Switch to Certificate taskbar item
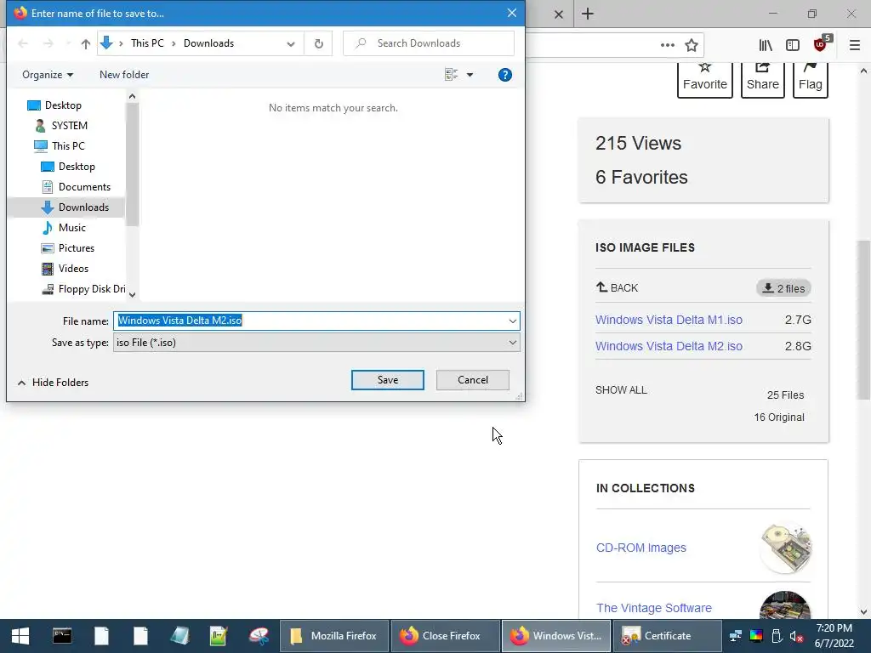The image size is (871, 653). point(667,636)
